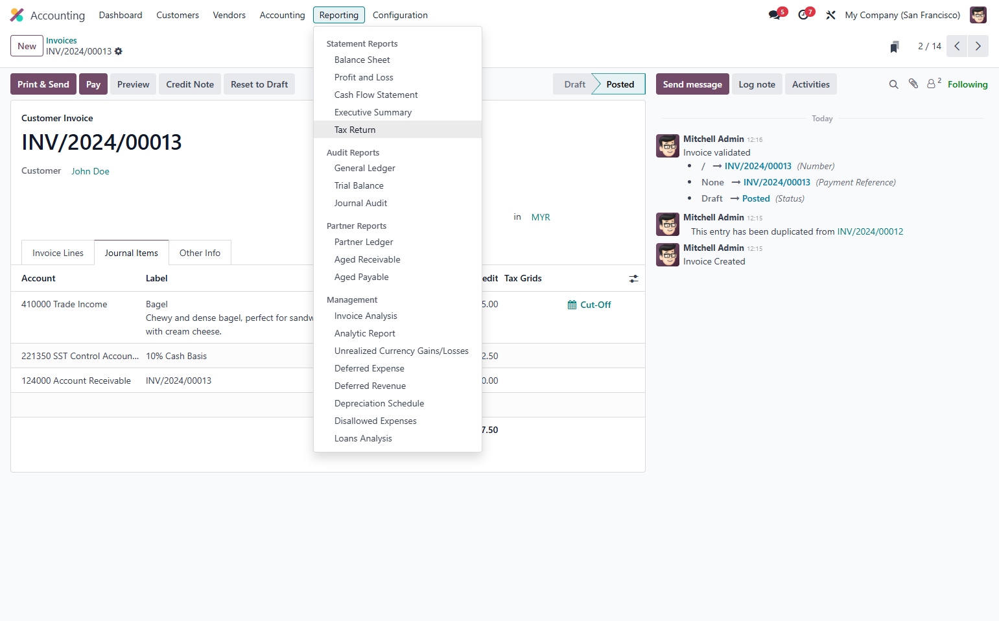Open the Invoices breadcrumb link
This screenshot has width=999, height=621.
pyautogui.click(x=62, y=40)
